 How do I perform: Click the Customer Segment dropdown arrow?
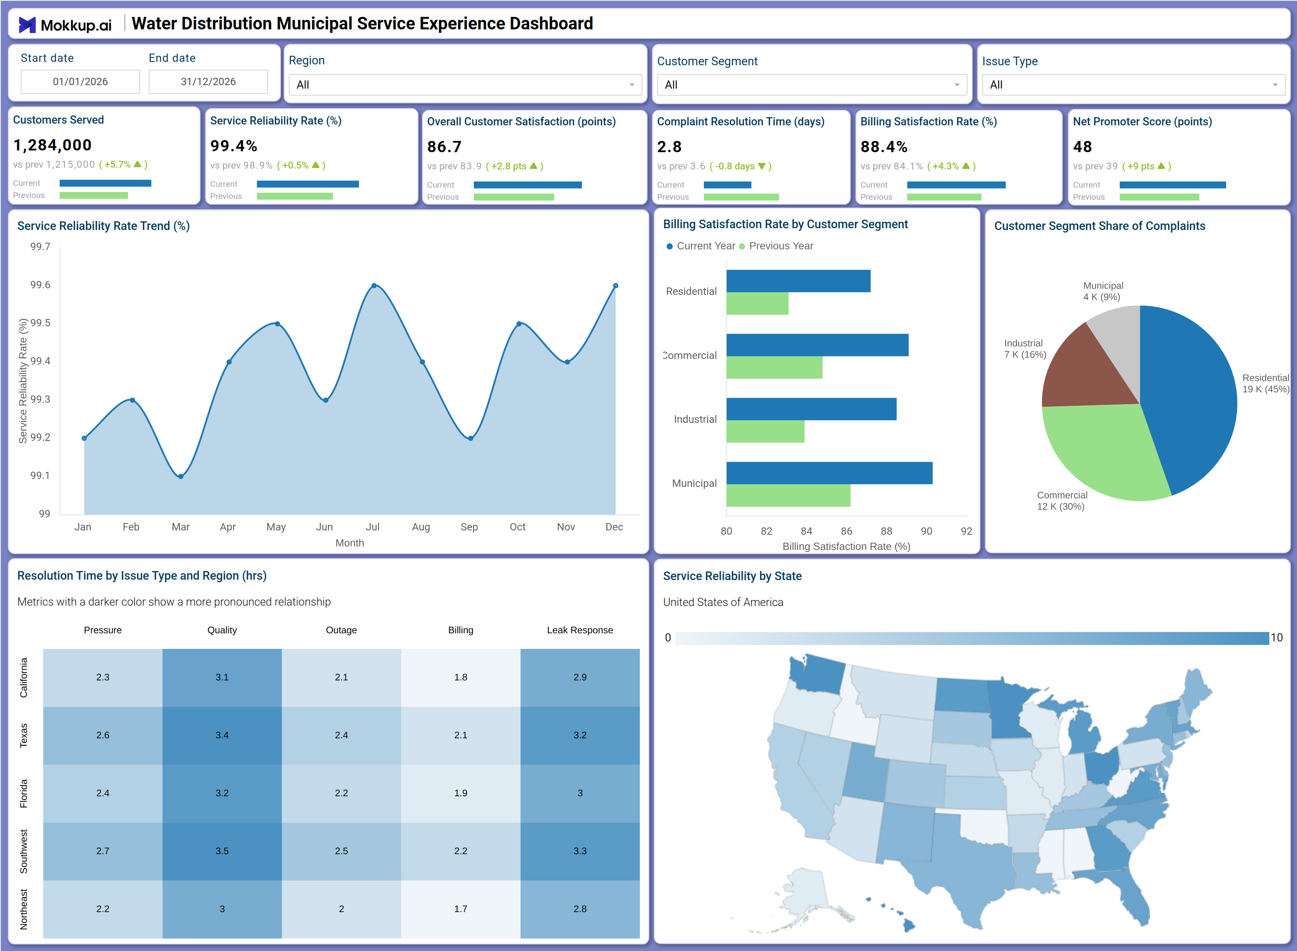[x=957, y=85]
